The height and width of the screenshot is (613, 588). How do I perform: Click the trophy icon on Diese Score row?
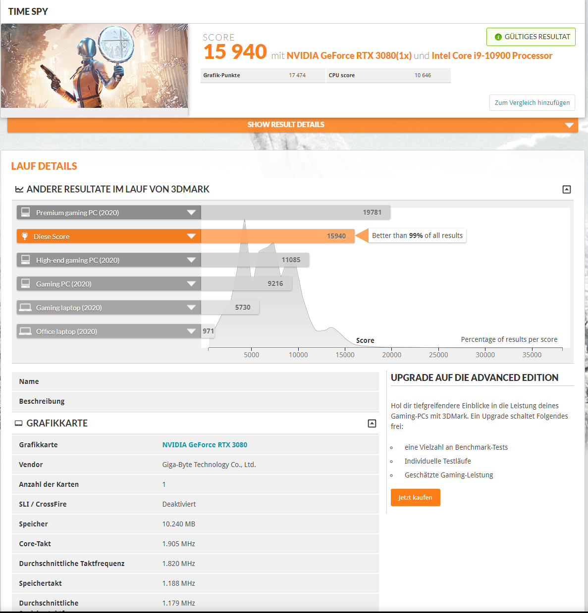pos(25,236)
